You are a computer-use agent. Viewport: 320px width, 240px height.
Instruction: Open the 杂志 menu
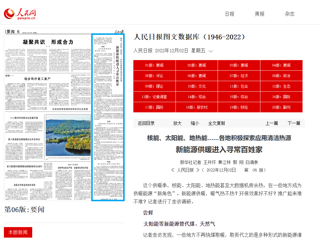[290, 14]
